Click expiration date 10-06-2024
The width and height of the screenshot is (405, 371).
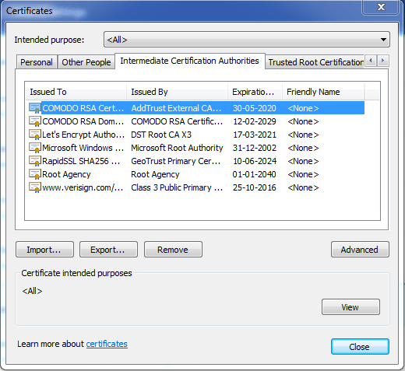255,161
